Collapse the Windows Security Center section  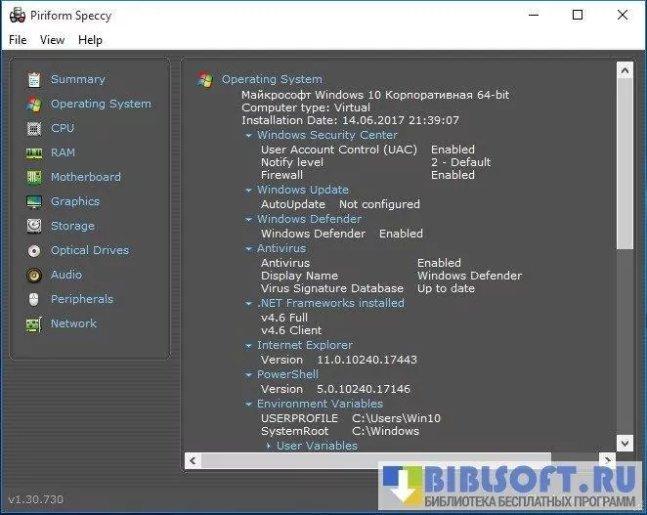[249, 136]
